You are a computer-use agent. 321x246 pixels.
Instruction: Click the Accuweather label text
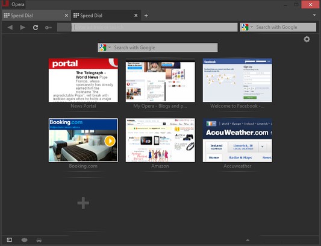tap(237, 166)
